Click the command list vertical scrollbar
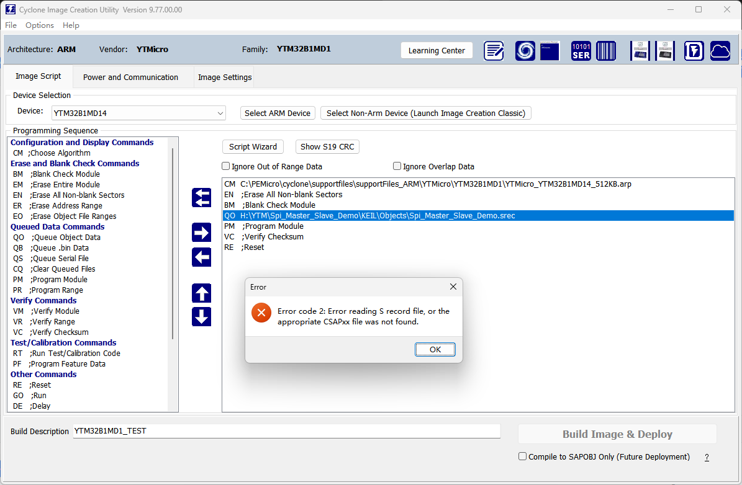742x485 pixels. (173, 243)
